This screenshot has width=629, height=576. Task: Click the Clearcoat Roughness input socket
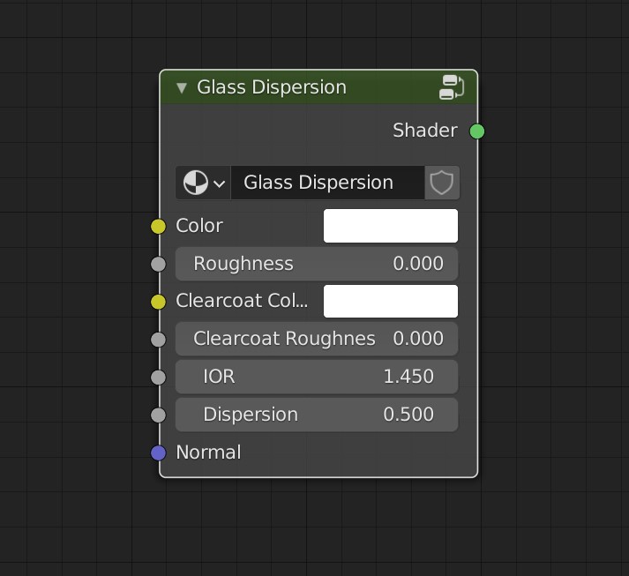click(x=158, y=339)
